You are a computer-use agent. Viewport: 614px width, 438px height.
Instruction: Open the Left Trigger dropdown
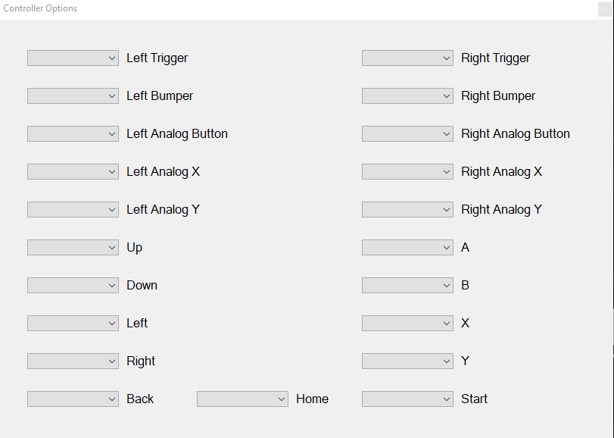pyautogui.click(x=73, y=58)
